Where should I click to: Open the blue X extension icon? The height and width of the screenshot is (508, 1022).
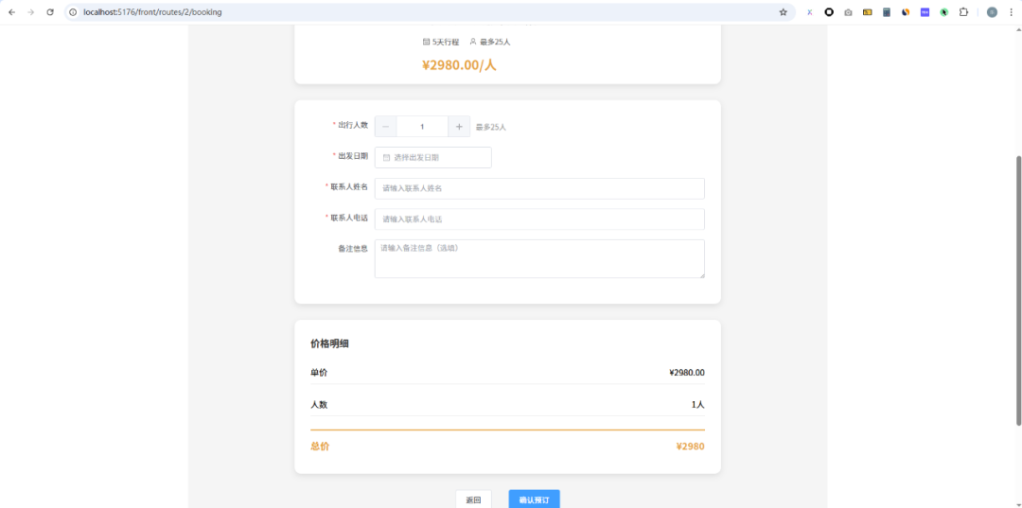pyautogui.click(x=809, y=12)
